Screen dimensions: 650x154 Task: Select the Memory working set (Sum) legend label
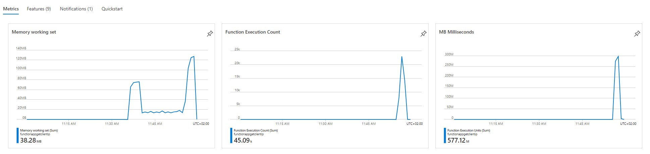39,131
